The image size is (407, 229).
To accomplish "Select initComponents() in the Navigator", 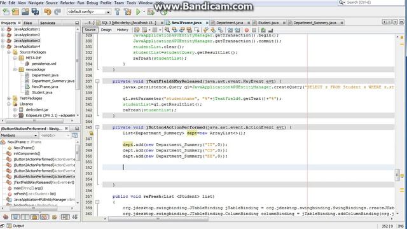I will click(27, 153).
